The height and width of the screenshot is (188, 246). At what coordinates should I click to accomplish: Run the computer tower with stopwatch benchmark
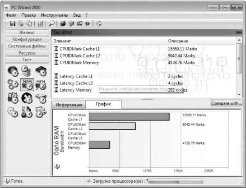(27, 71)
